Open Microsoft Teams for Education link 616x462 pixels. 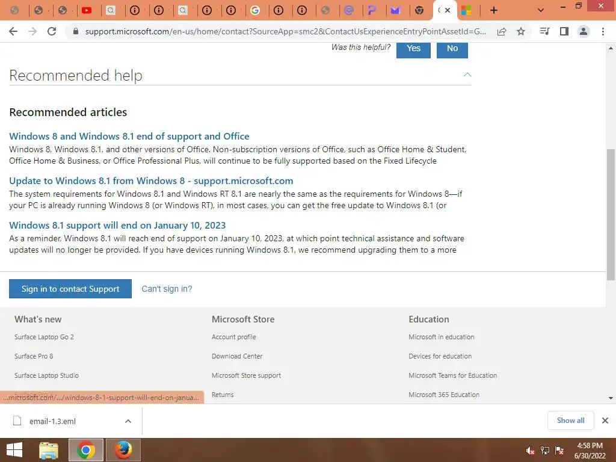pos(452,375)
